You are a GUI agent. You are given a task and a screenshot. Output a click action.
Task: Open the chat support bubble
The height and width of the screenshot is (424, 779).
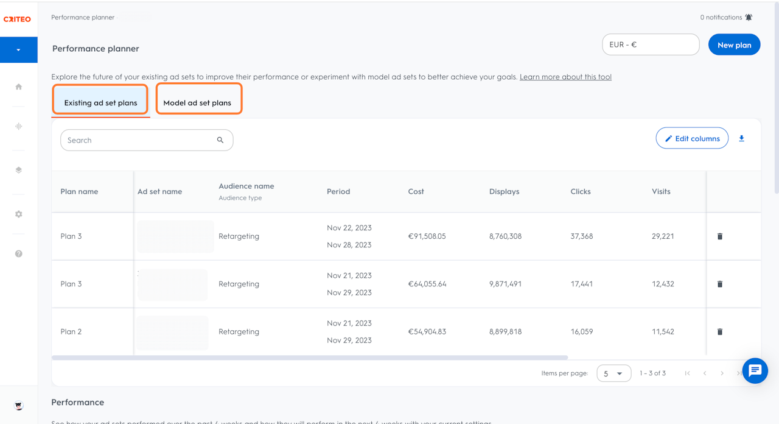pyautogui.click(x=755, y=370)
